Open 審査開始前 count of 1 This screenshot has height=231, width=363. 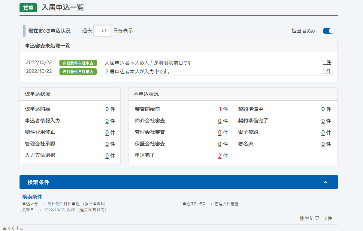pyautogui.click(x=220, y=109)
